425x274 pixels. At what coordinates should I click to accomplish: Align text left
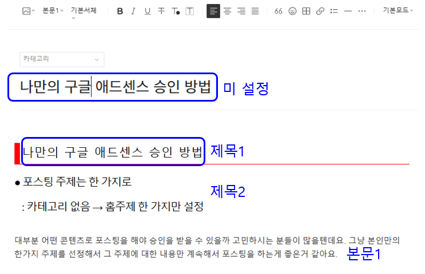(213, 11)
